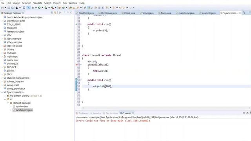Select the bus-ticket-booking-system-in-java project
Image resolution: width=251 pixels, height=141 pixels.
[25, 17]
